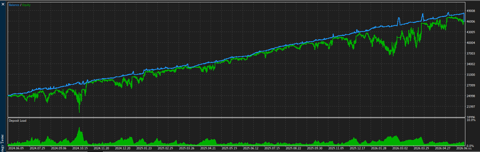Viewport: 480px width, 152px height.
Task: Click the 27999 value on the price axis
Action: (471, 85)
